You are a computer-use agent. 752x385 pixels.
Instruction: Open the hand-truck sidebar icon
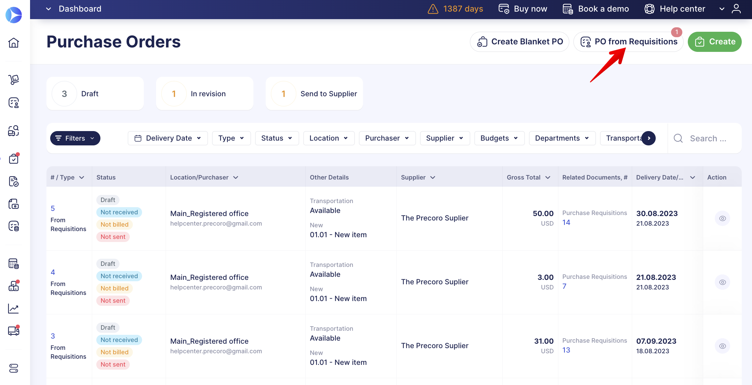coord(14,80)
